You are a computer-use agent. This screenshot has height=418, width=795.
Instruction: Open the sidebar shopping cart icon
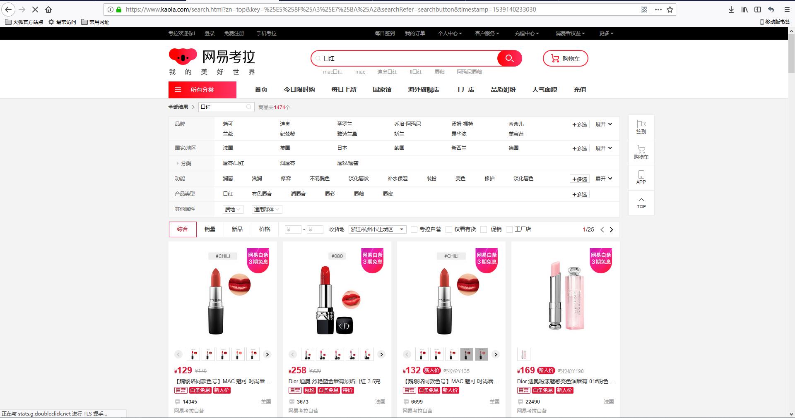[641, 153]
